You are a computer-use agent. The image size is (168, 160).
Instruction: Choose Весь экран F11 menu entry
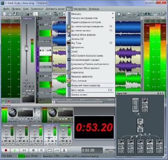[91, 90]
